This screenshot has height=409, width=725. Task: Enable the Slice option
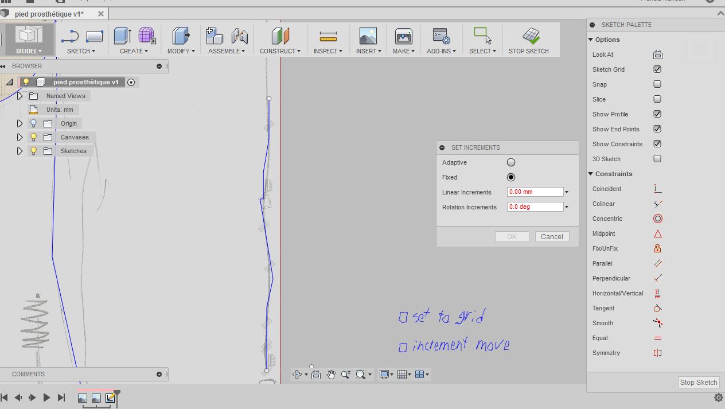coord(656,99)
